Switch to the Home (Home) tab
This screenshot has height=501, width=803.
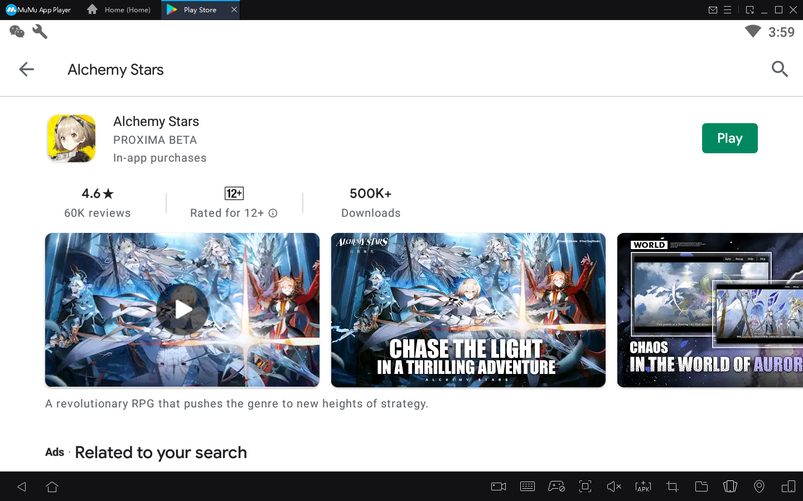119,10
